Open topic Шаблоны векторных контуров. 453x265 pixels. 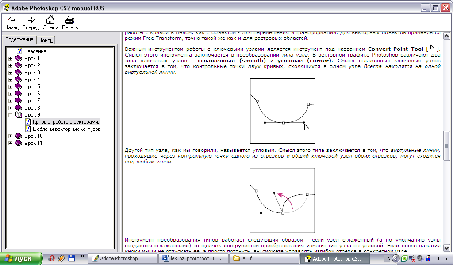pos(67,129)
